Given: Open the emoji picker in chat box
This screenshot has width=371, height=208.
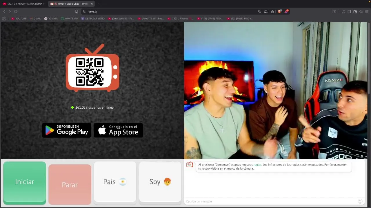Looking at the screenshot, I should (x=360, y=201).
